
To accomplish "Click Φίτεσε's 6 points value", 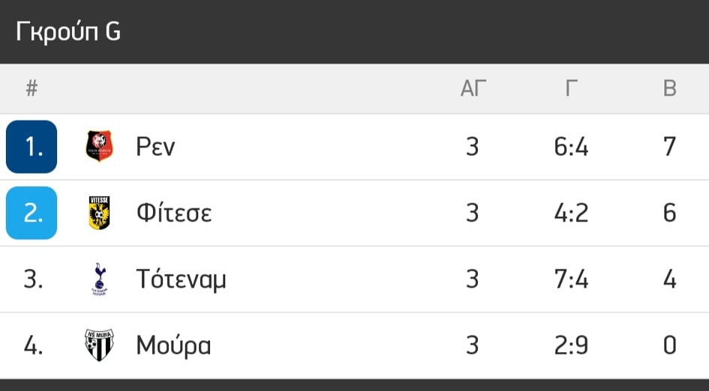I will point(670,213).
